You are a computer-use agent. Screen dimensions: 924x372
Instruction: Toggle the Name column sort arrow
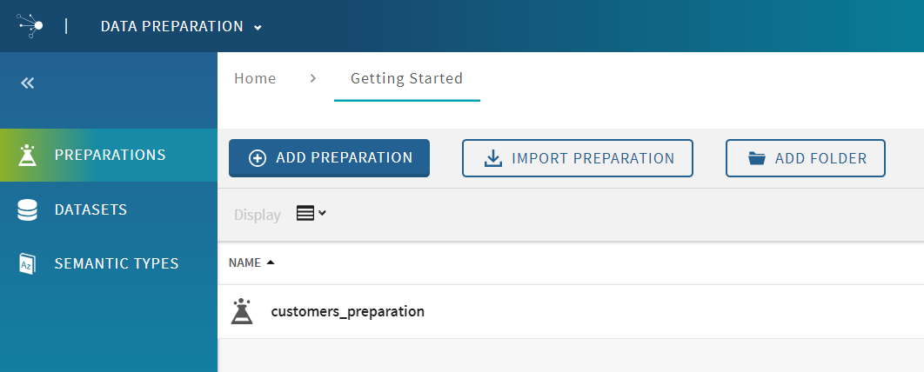coord(271,262)
